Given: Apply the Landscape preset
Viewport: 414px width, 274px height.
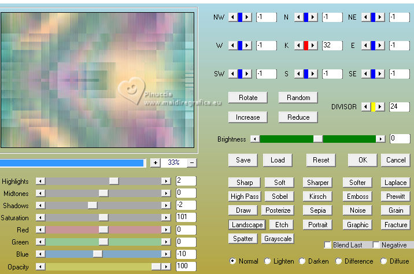Looking at the screenshot, I should point(247,225).
